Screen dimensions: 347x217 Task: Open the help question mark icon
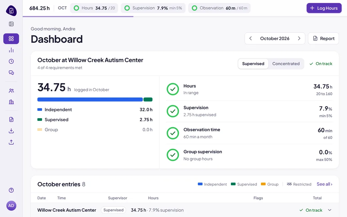(11, 190)
